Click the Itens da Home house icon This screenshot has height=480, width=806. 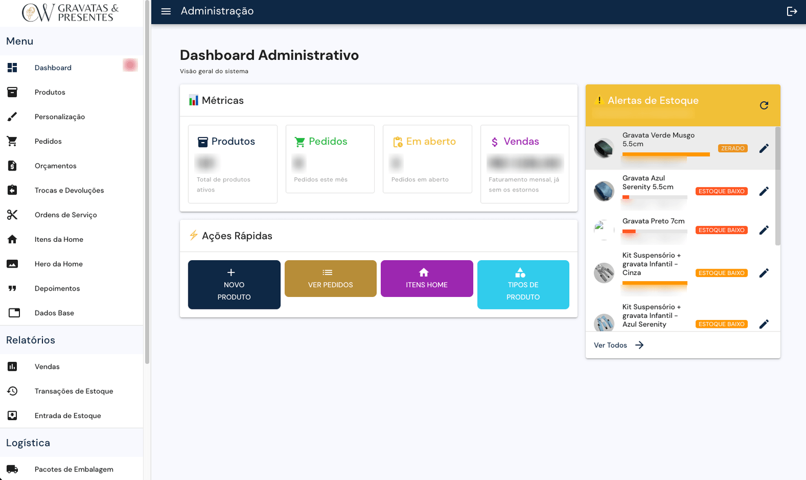12,239
